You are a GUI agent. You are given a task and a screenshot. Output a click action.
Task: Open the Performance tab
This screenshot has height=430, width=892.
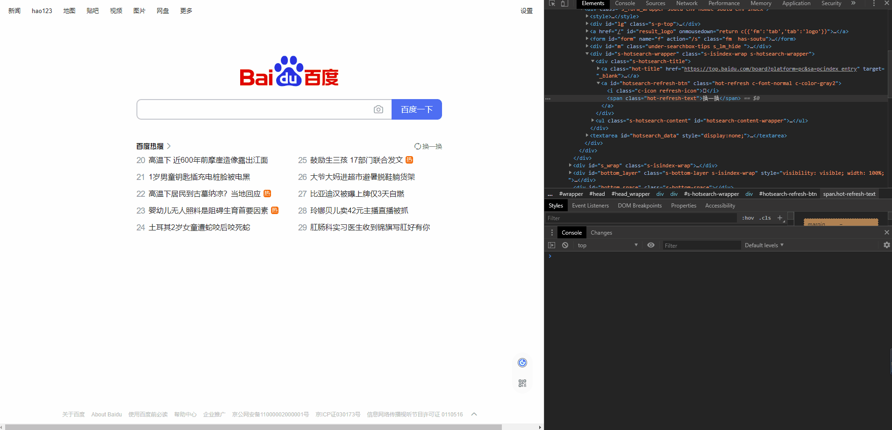tap(724, 3)
